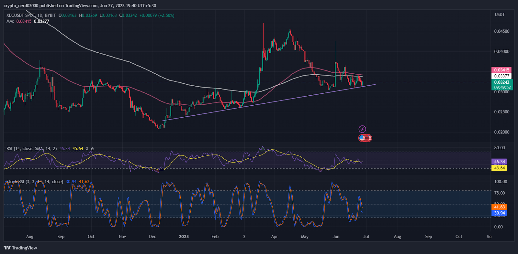The width and height of the screenshot is (518, 254).
Task: Click the purple RSI value 46.34 in legend
Action: click(65, 149)
